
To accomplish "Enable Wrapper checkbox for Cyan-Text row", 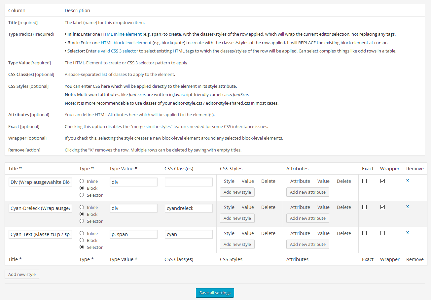I will pyautogui.click(x=382, y=233).
